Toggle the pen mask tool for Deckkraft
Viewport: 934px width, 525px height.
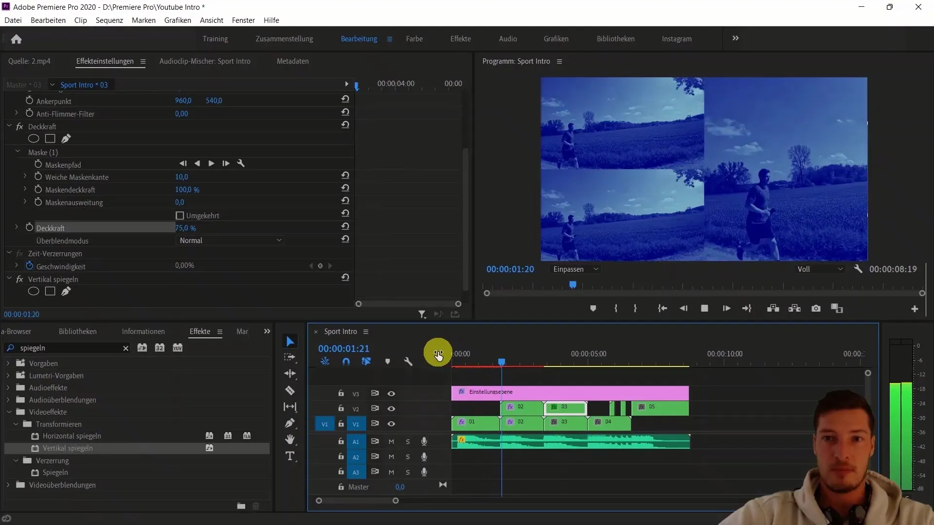coord(66,139)
